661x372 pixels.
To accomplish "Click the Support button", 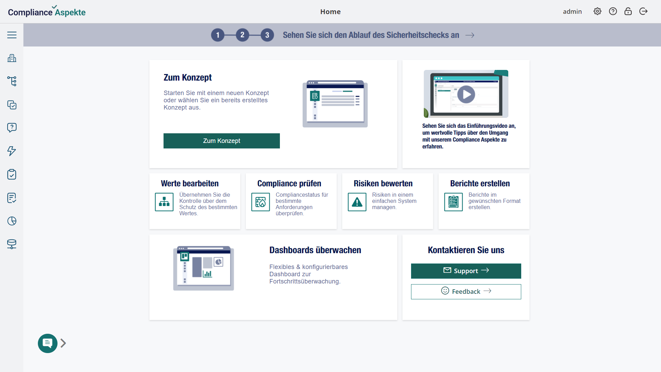I will point(466,271).
